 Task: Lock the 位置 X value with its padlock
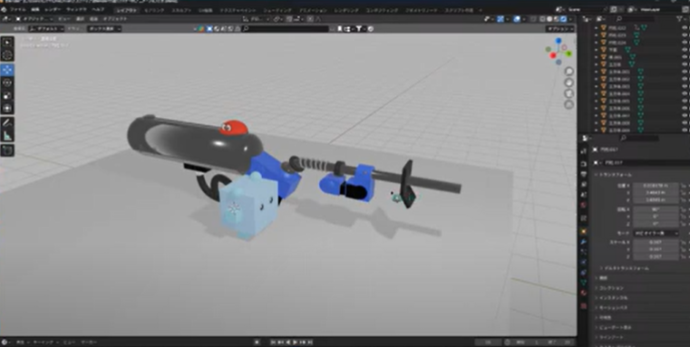(x=683, y=186)
